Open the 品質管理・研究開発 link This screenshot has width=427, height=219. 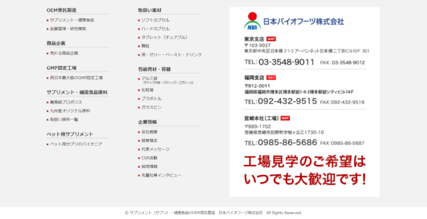pos(68,29)
